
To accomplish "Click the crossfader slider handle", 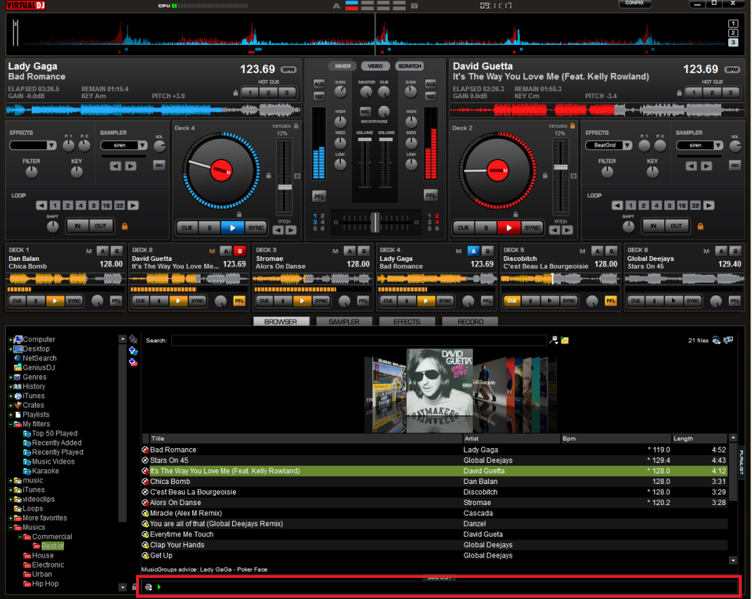I will point(375,222).
